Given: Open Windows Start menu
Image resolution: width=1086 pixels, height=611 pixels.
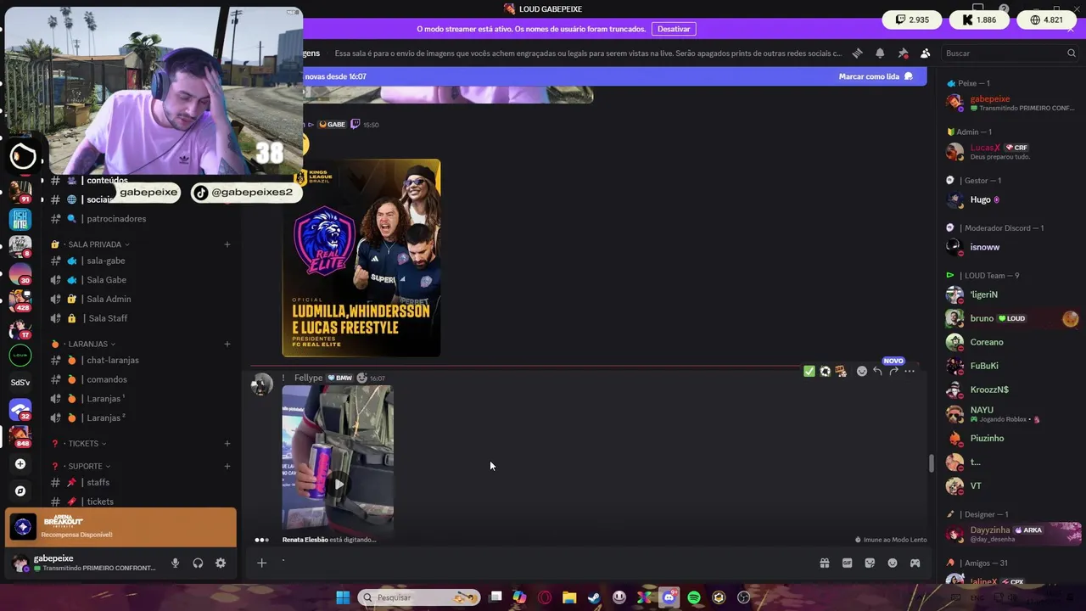Looking at the screenshot, I should click(x=343, y=597).
